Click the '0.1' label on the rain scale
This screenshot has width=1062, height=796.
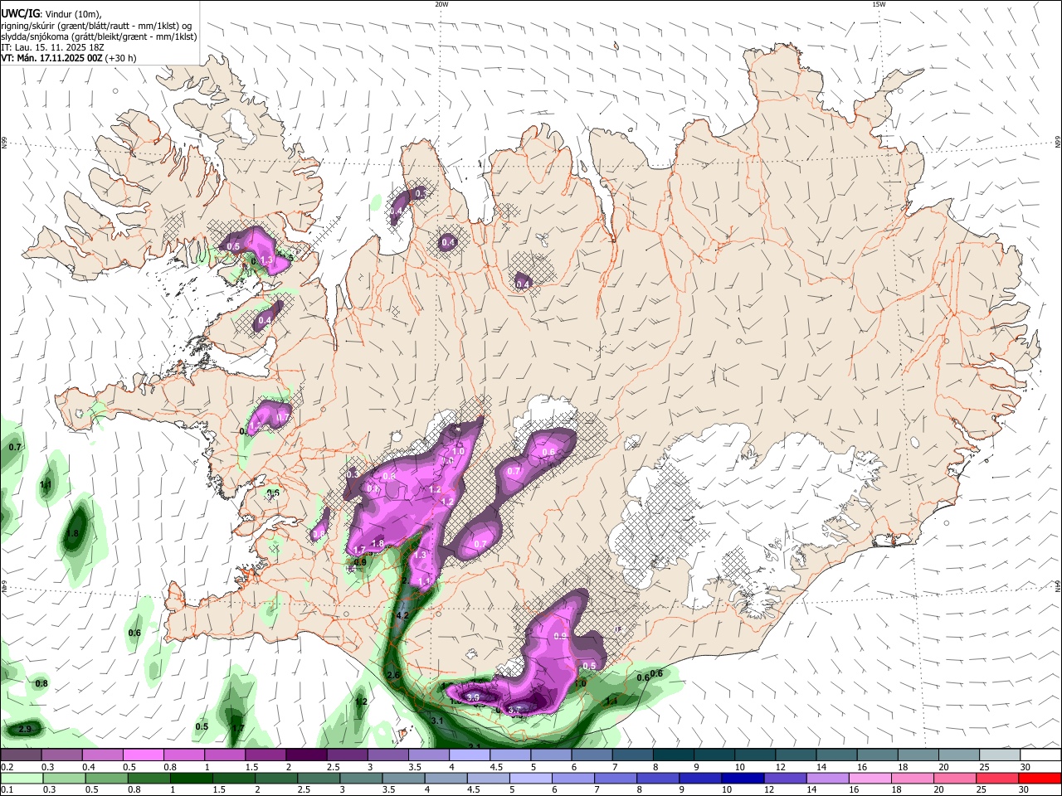(x=7, y=791)
